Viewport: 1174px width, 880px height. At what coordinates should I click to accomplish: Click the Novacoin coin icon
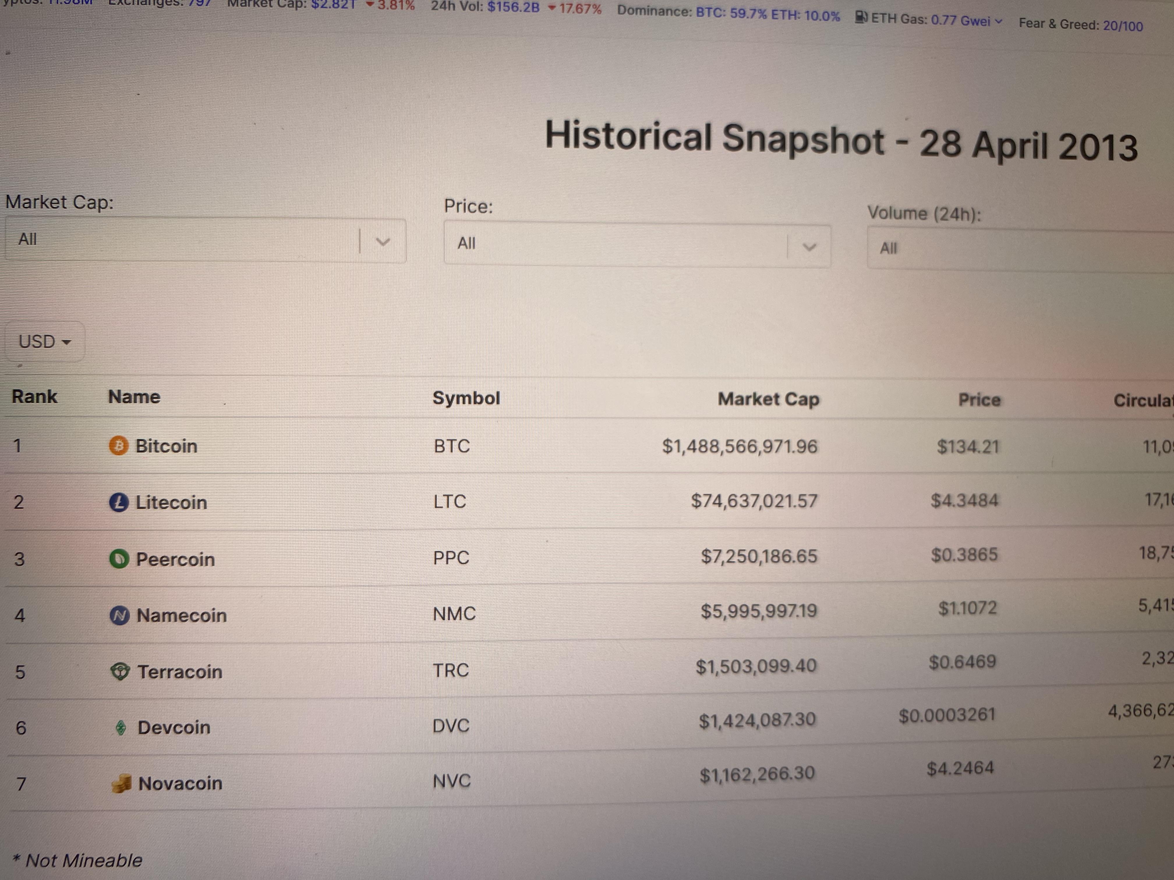[121, 783]
